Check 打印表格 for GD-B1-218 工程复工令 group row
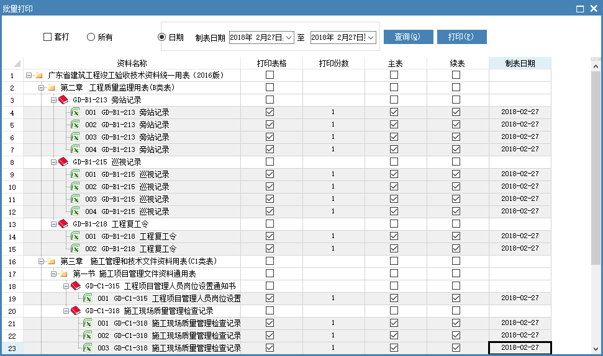The width and height of the screenshot is (603, 356). 270,223
